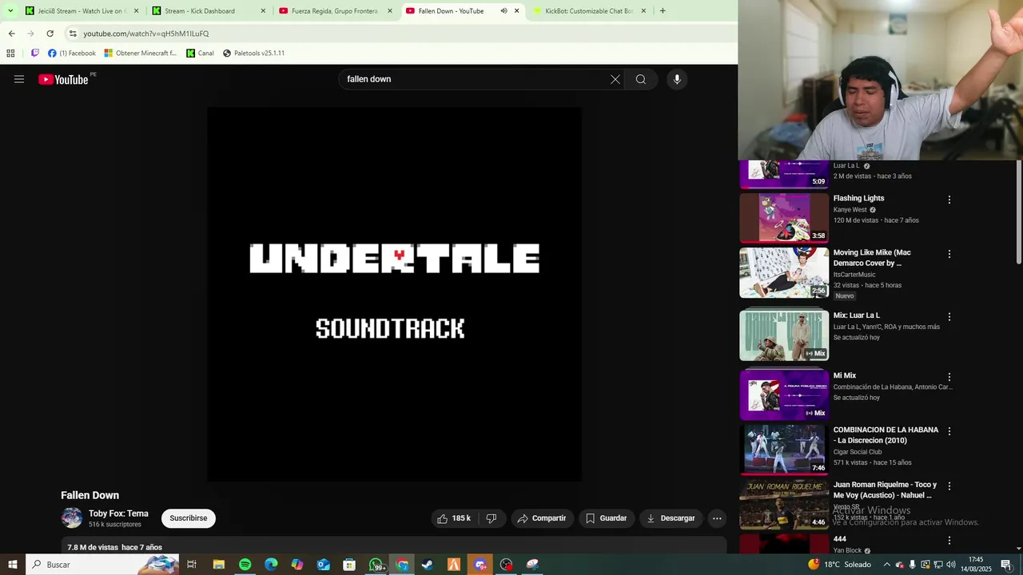The width and height of the screenshot is (1023, 575).
Task: Open the notification center icon
Action: pos(1005,565)
